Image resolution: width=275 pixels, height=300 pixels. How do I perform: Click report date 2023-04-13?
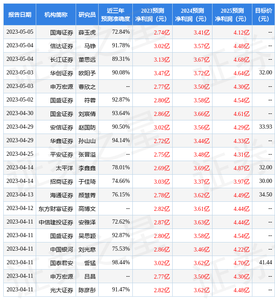click(x=20, y=194)
